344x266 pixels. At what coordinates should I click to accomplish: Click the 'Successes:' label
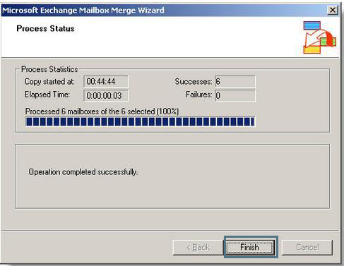pyautogui.click(x=194, y=82)
